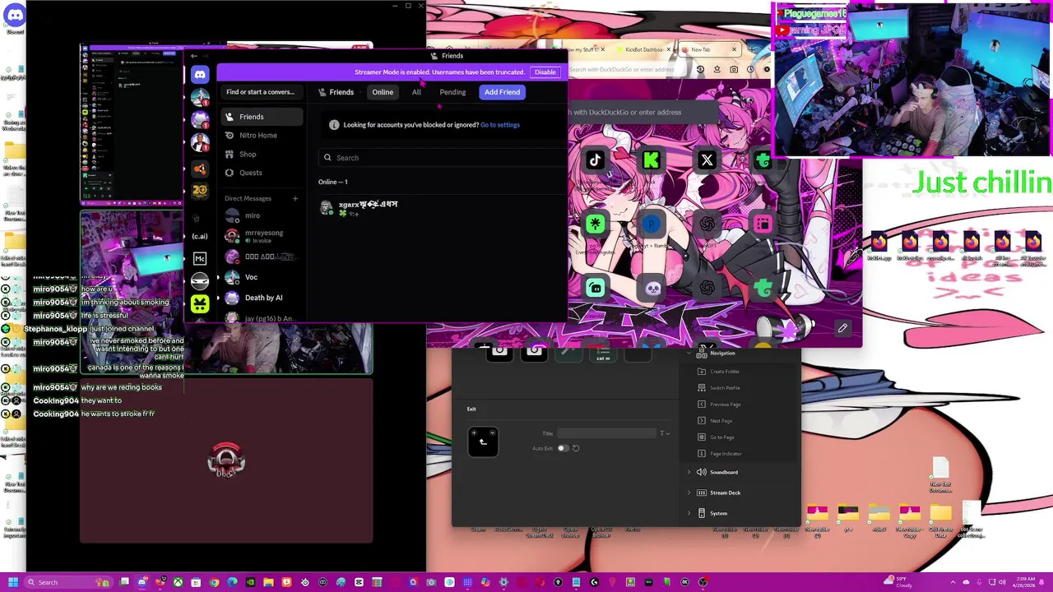Image resolution: width=1053 pixels, height=592 pixels.
Task: Click Find or start a conversation box
Action: click(260, 92)
